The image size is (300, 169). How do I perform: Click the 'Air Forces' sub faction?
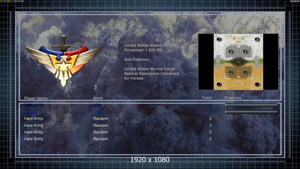[x=134, y=78]
